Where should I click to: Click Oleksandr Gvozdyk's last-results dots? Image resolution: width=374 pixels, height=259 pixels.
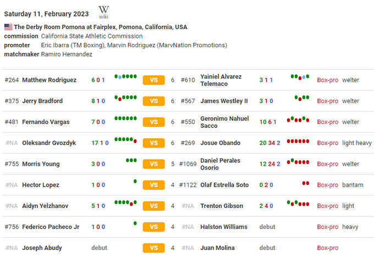coord(125,140)
